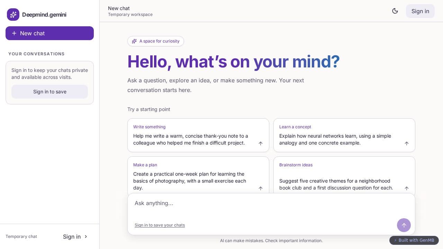Start a New chat from the sidebar
The image size is (443, 249).
click(x=49, y=33)
